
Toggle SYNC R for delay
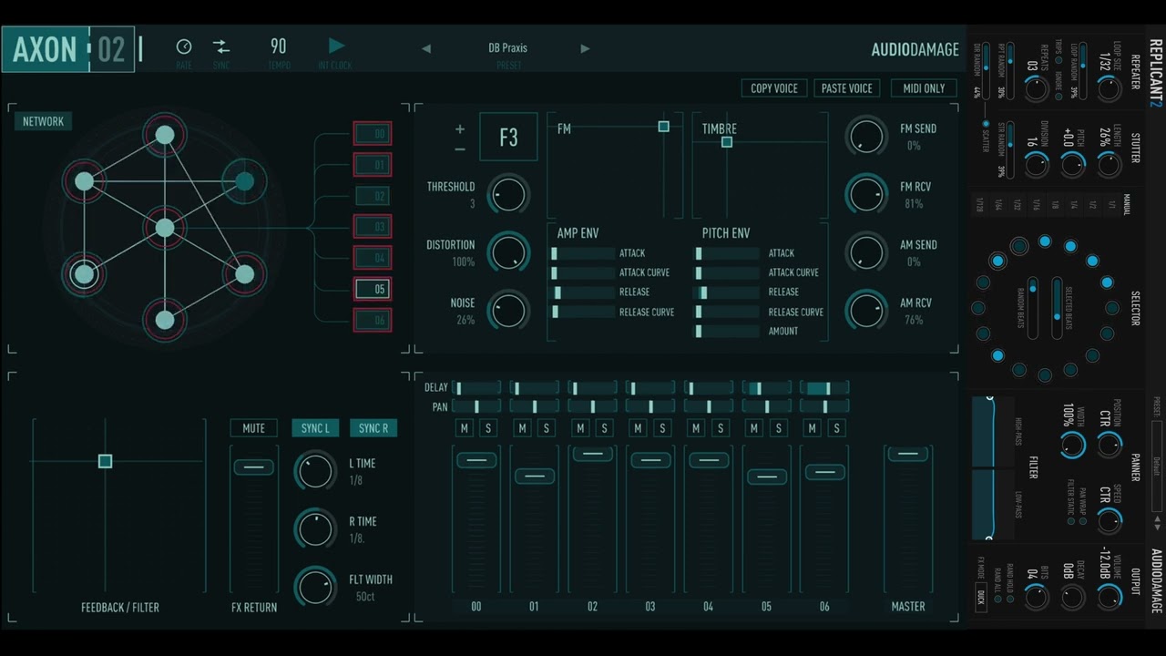373,428
